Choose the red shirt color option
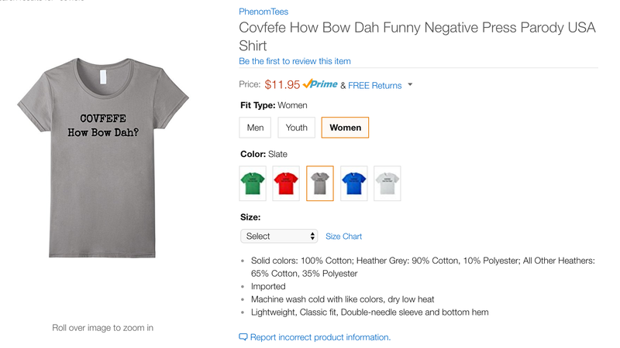 (286, 183)
